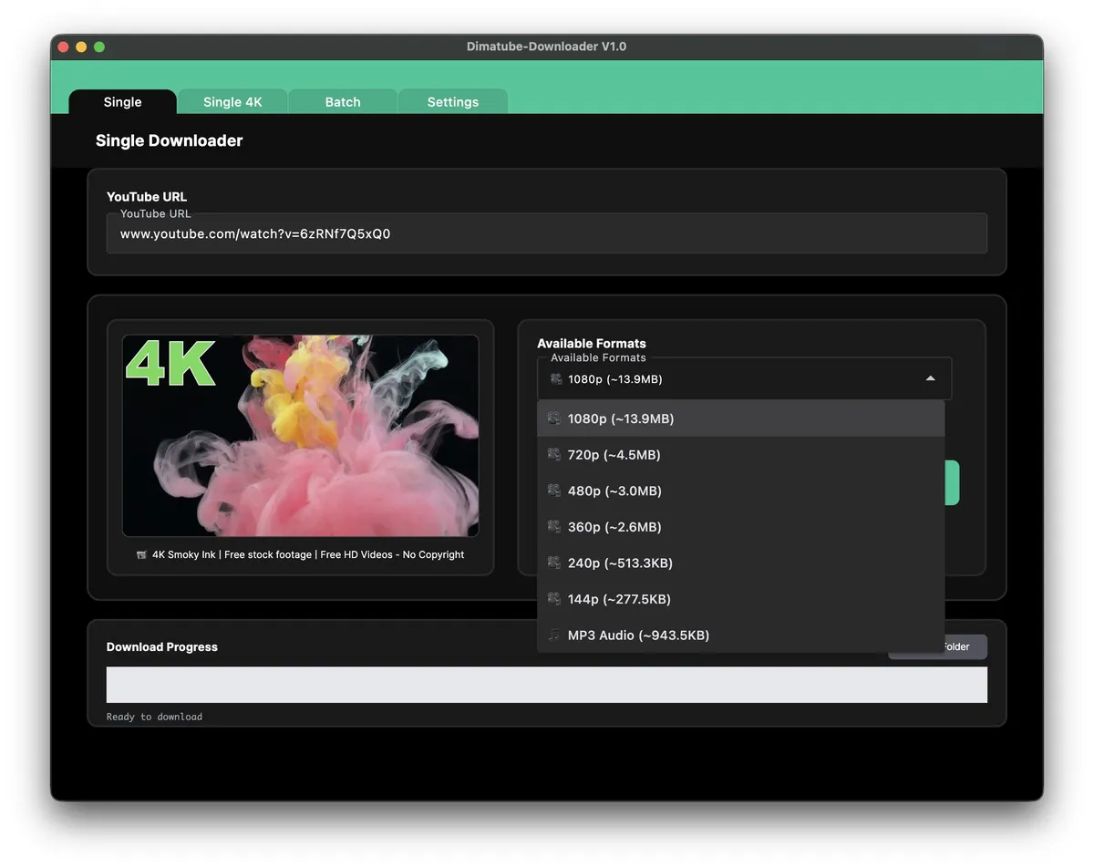Image resolution: width=1094 pixels, height=868 pixels.
Task: Click the Single Downloader heading
Action: coord(170,140)
